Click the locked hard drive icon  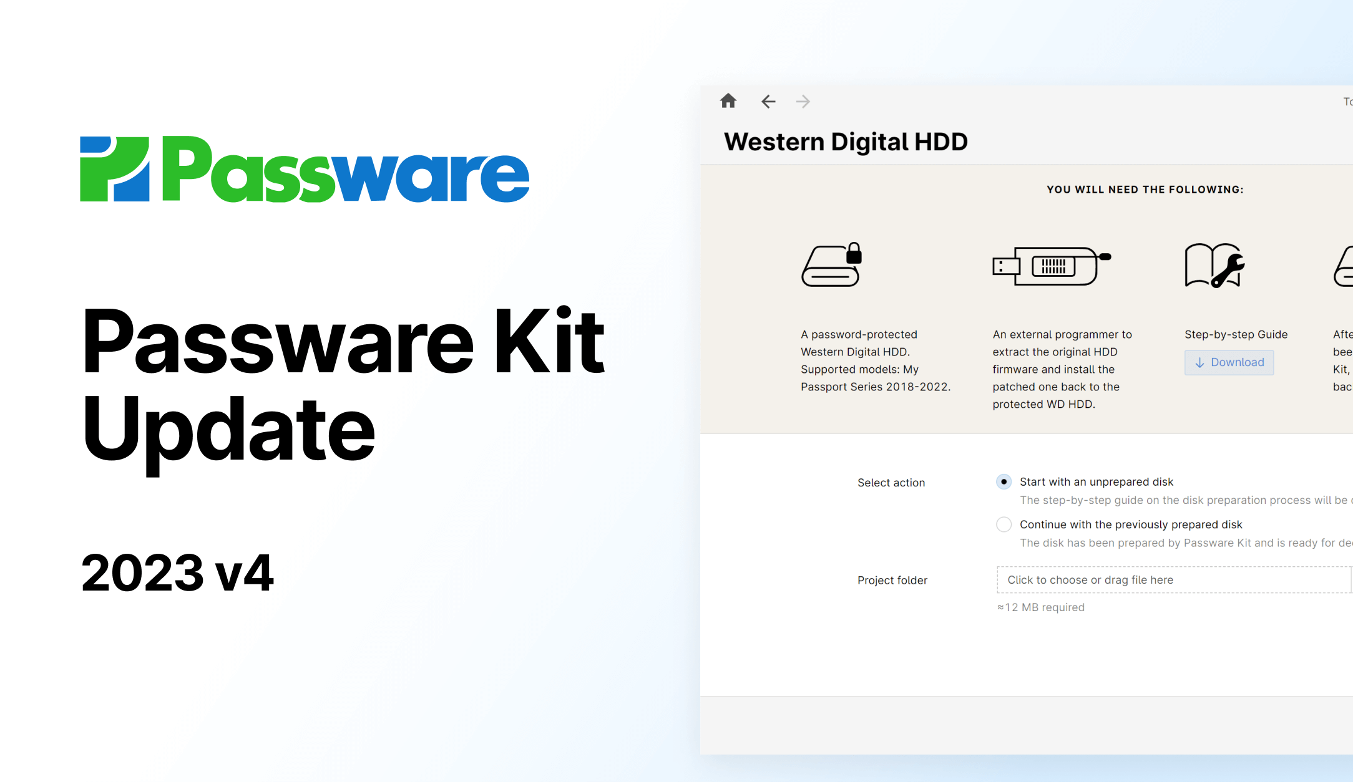coord(832,265)
